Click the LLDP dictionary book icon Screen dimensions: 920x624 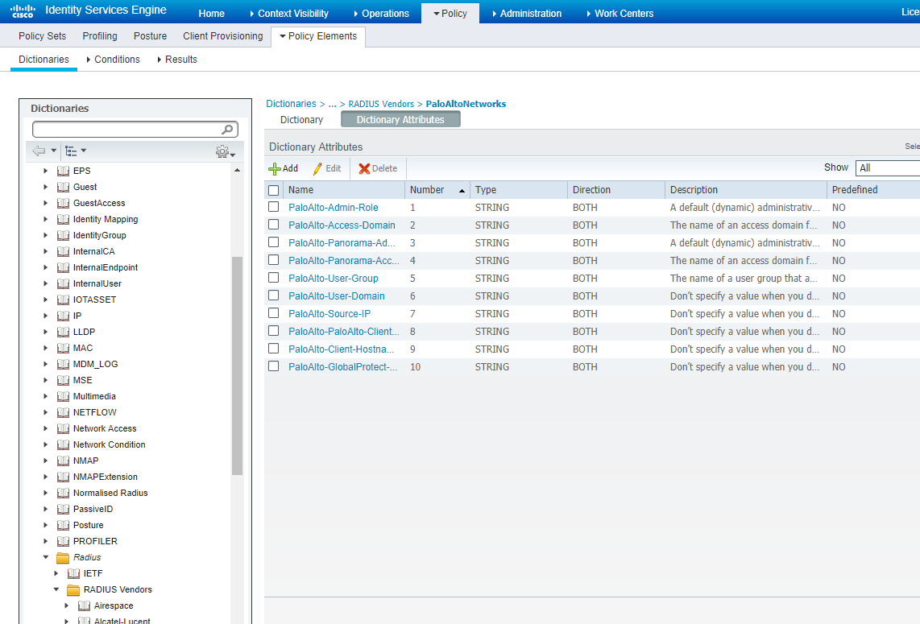[x=64, y=332]
